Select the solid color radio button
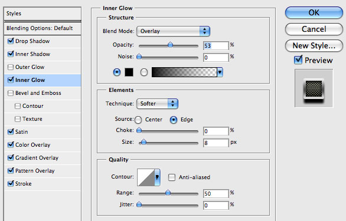This screenshot has height=221, width=346. coord(117,72)
